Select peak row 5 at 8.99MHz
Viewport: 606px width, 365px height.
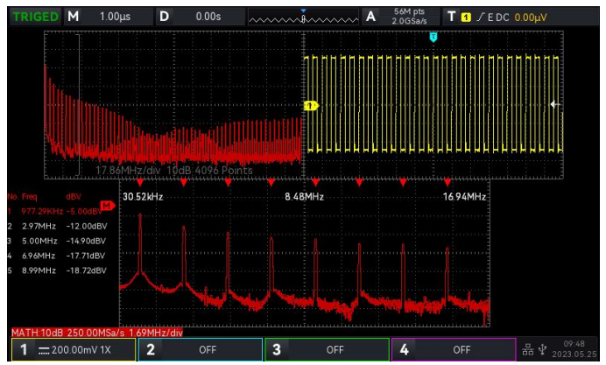pyautogui.click(x=57, y=270)
